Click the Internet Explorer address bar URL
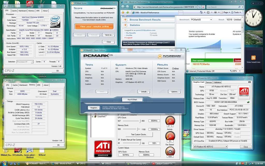 (x=165, y=7)
